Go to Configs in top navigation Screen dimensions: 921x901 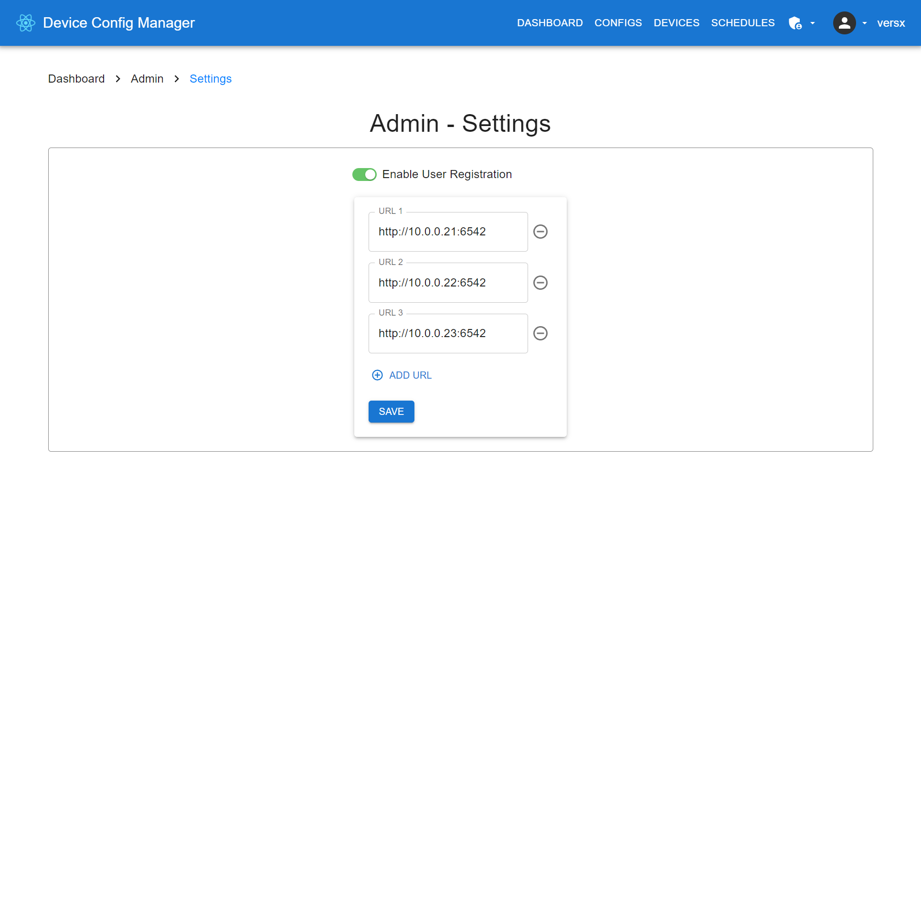pos(618,23)
